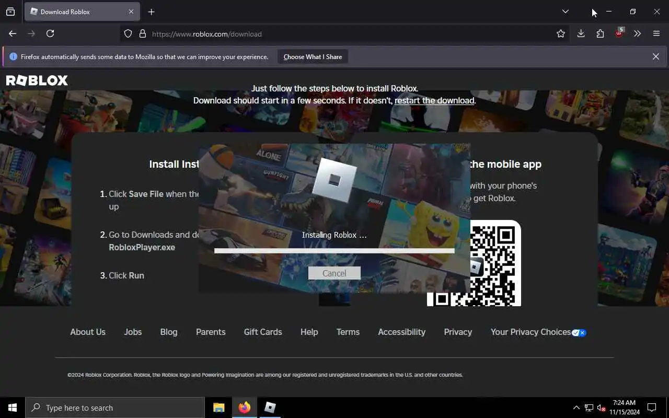The height and width of the screenshot is (418, 669).
Task: Open the Help footer link
Action: pos(309,332)
